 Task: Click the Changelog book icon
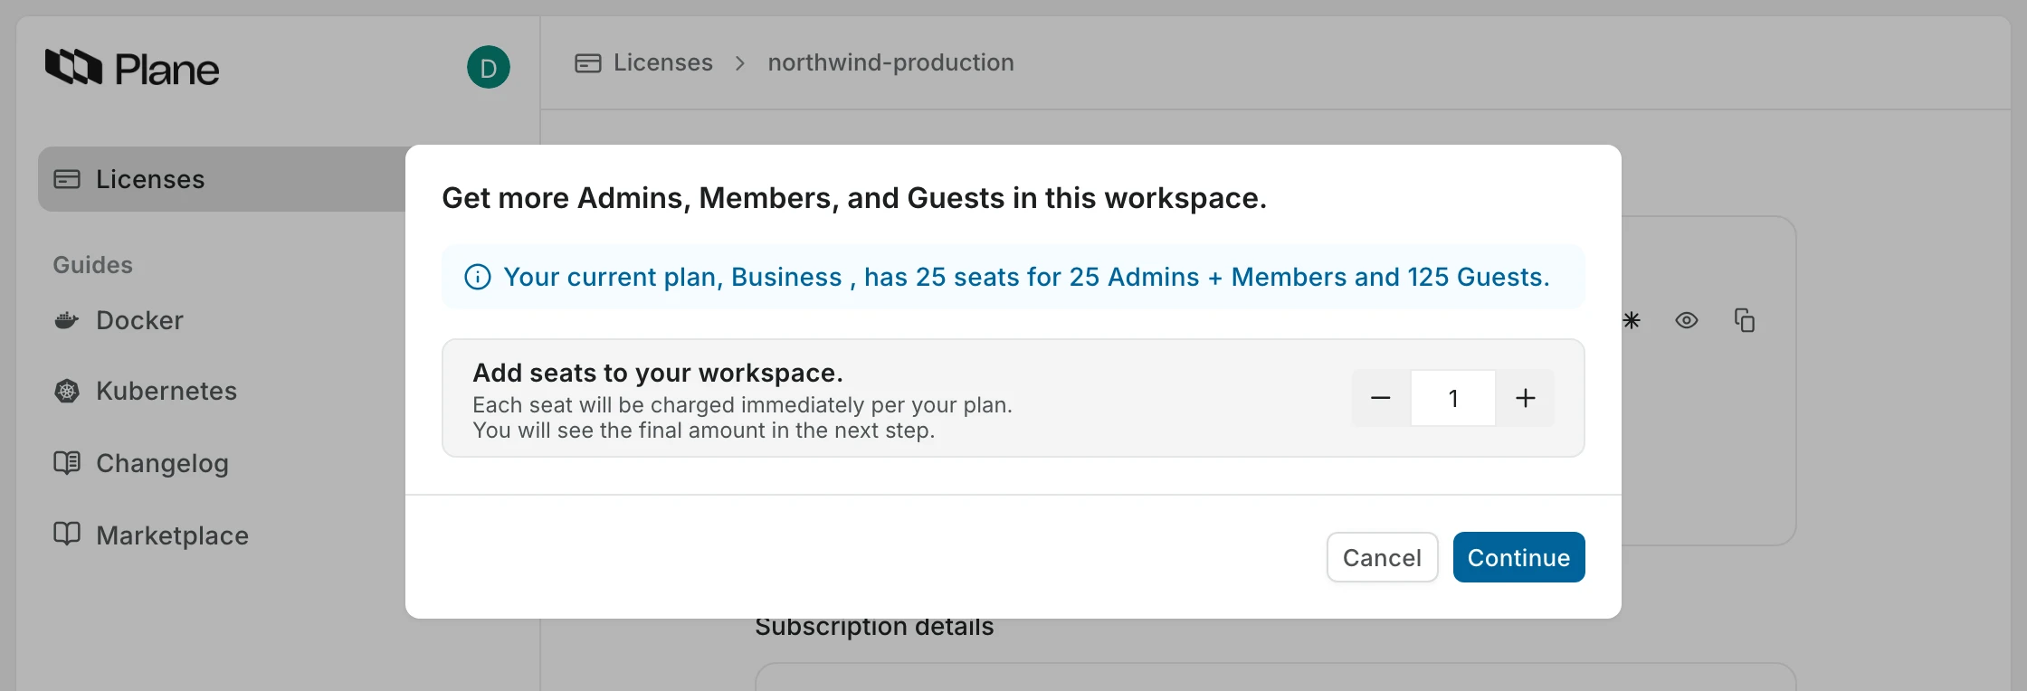click(67, 463)
